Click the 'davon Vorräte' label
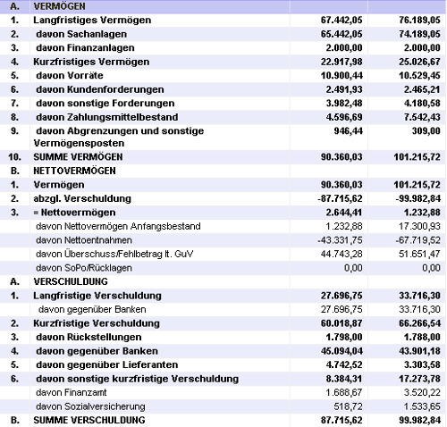447x427 pixels. (x=70, y=75)
